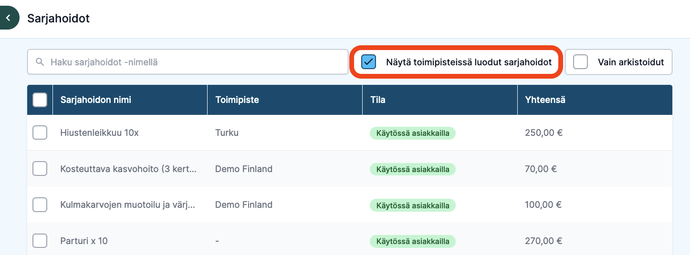Open the Hiustenleikkuu 10x entry
The width and height of the screenshot is (690, 255).
click(x=99, y=133)
